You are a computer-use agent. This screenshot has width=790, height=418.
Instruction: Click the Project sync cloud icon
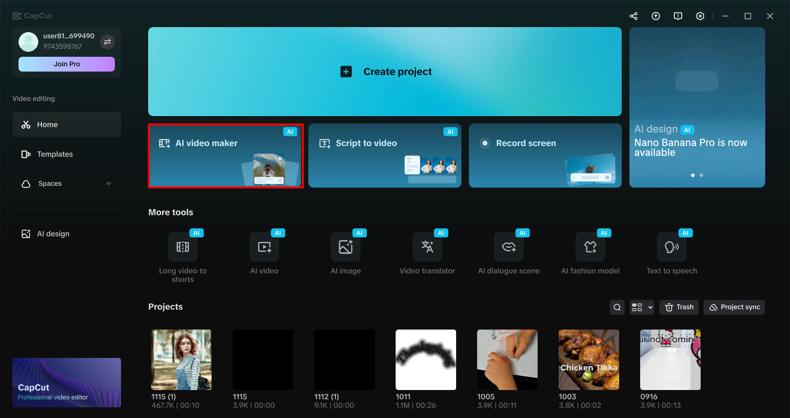click(x=713, y=307)
